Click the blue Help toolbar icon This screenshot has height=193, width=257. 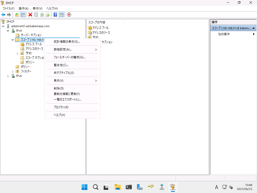55,15
